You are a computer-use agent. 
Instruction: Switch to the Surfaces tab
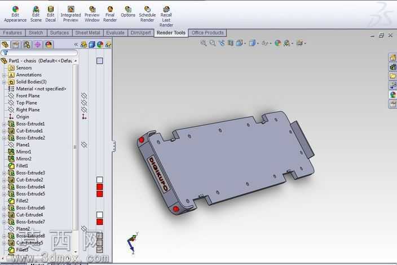tap(59, 33)
